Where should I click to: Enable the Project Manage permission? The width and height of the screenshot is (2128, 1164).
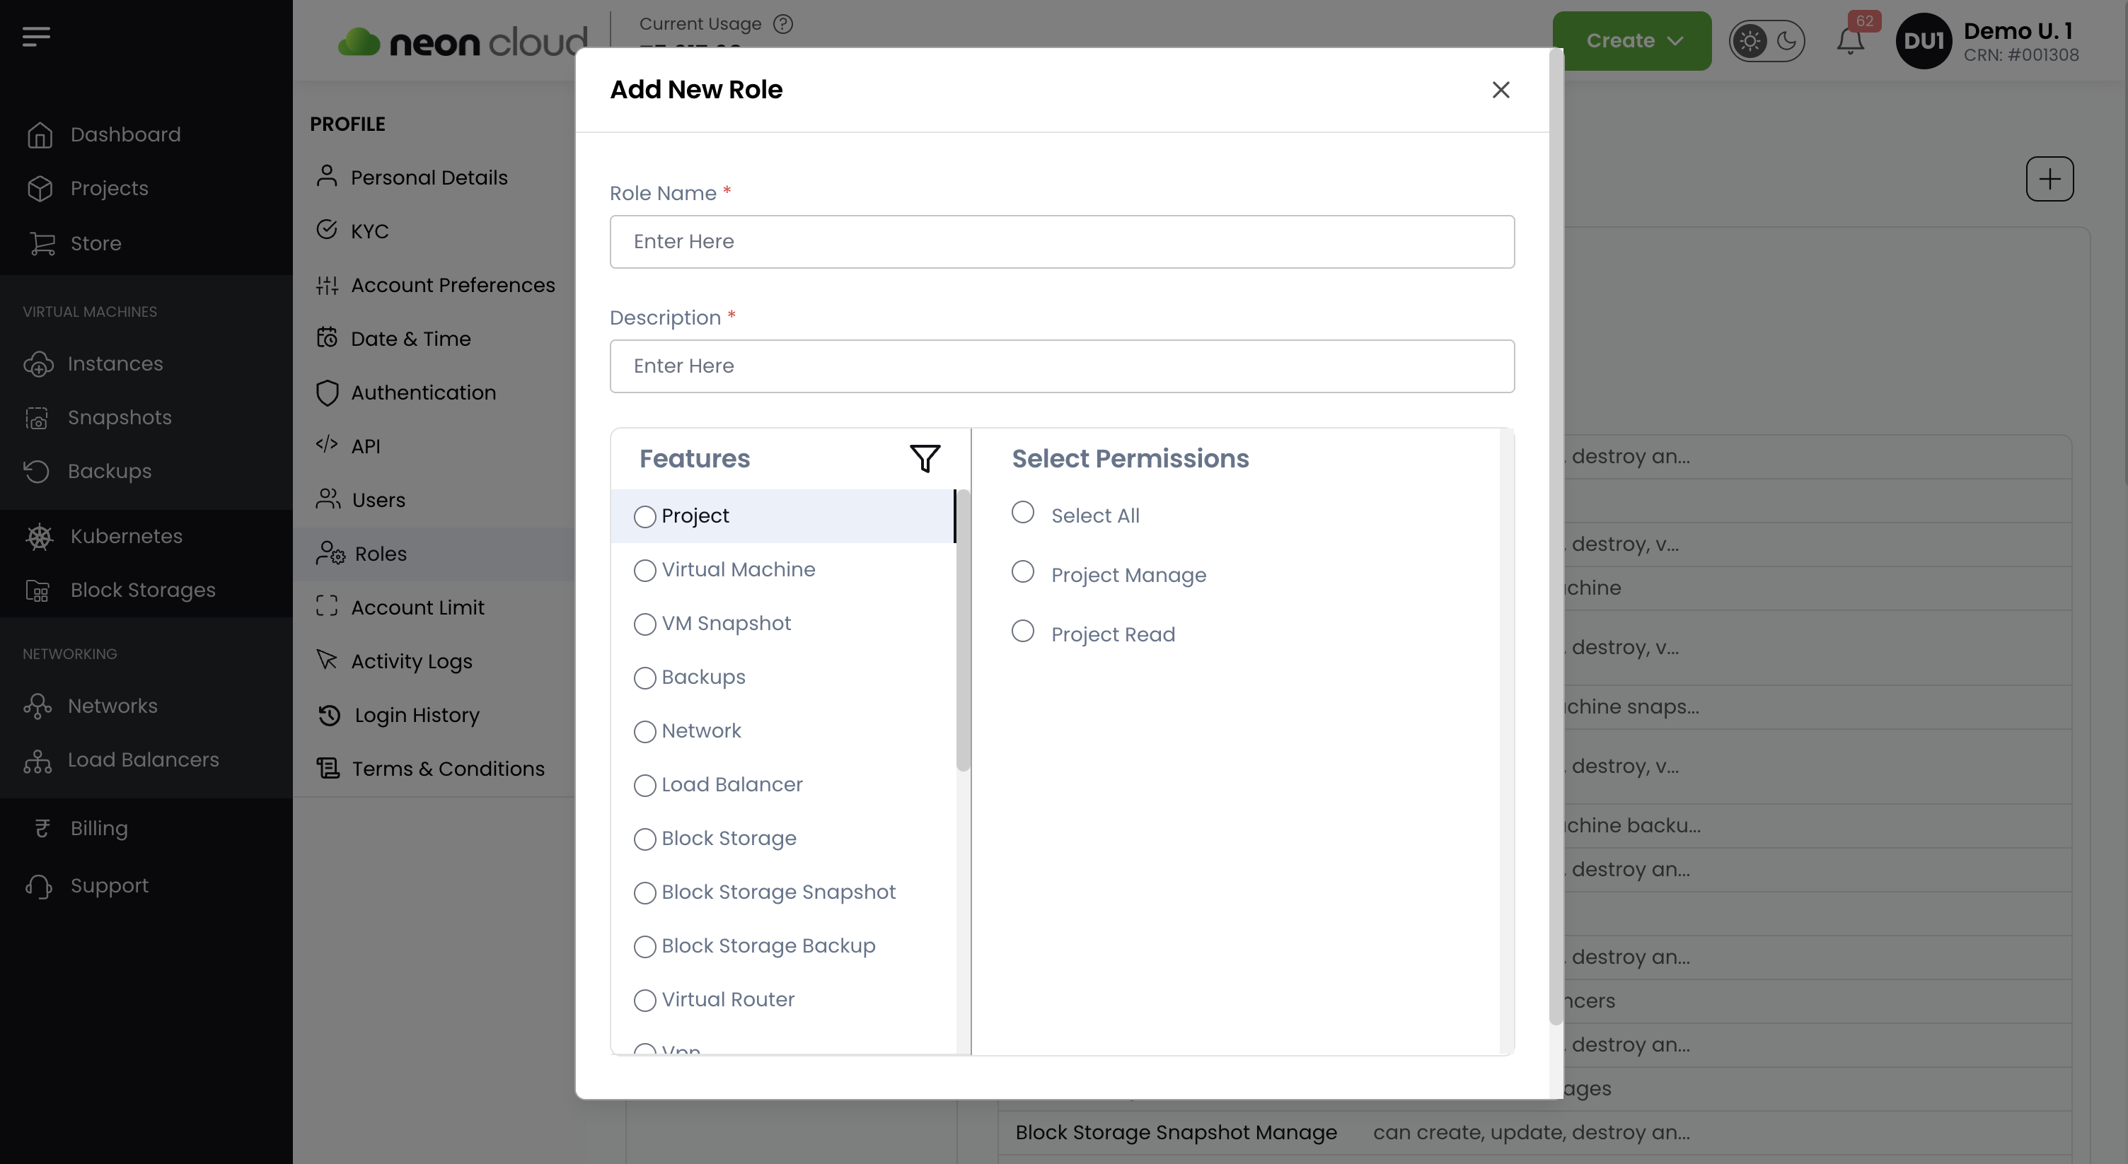click(x=1023, y=572)
